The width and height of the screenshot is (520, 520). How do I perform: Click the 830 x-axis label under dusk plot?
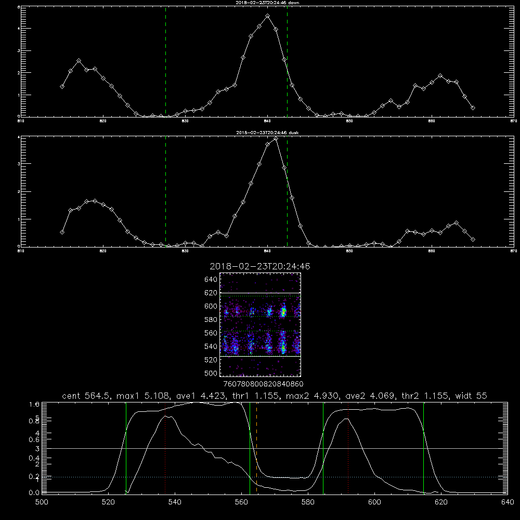[x=186, y=251]
